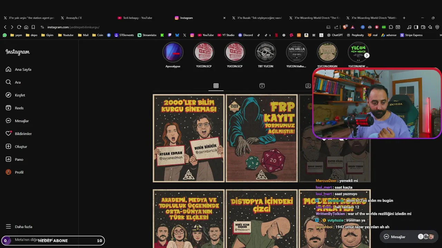Screen dimensions: 442x248
Task: Open the depo bookmarks folder
Action: tap(31, 35)
